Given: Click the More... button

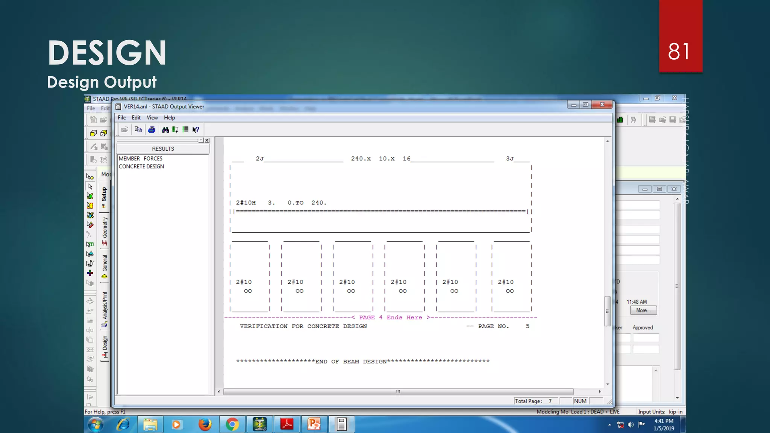Looking at the screenshot, I should [x=643, y=310].
